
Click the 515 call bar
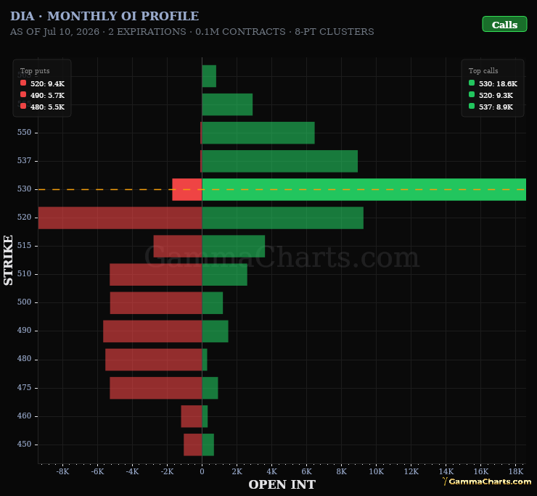point(234,246)
